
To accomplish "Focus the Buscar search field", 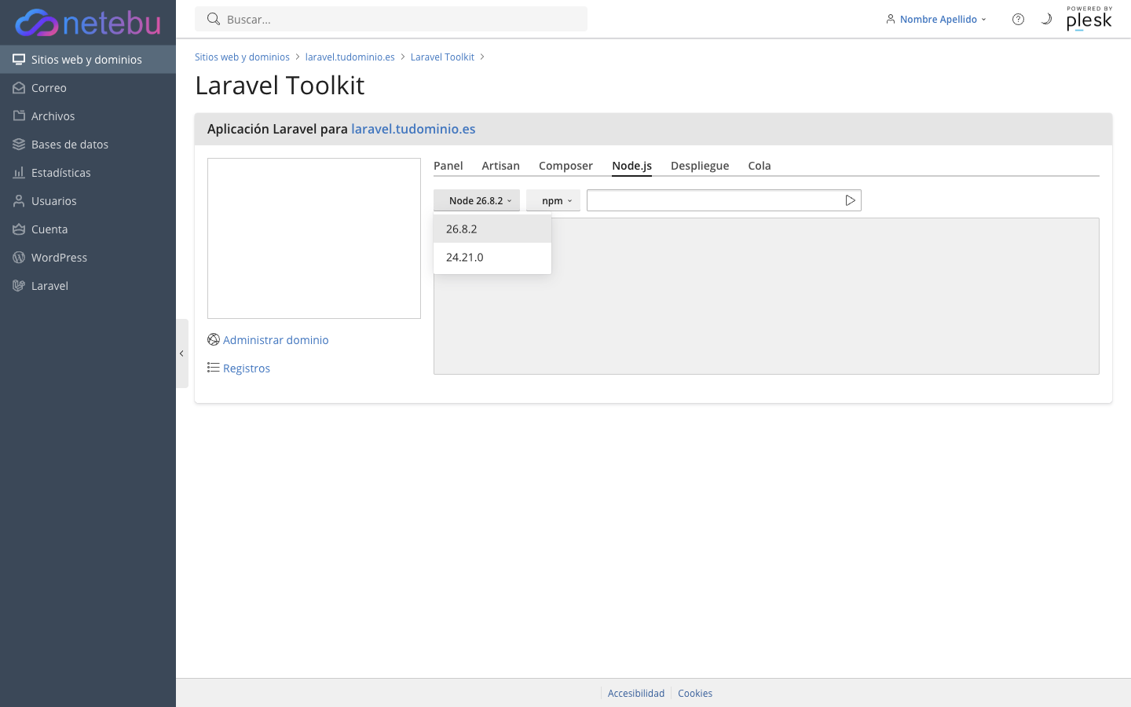I will pyautogui.click(x=391, y=19).
